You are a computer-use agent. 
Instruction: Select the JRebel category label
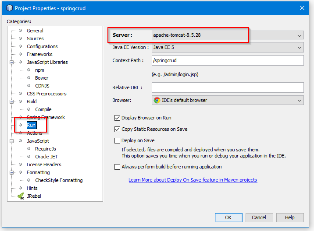(34, 196)
